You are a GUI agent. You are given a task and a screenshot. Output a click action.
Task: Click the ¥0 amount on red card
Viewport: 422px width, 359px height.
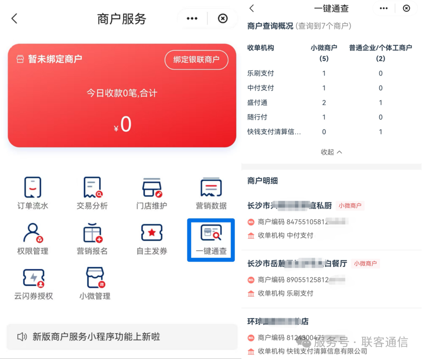click(123, 124)
